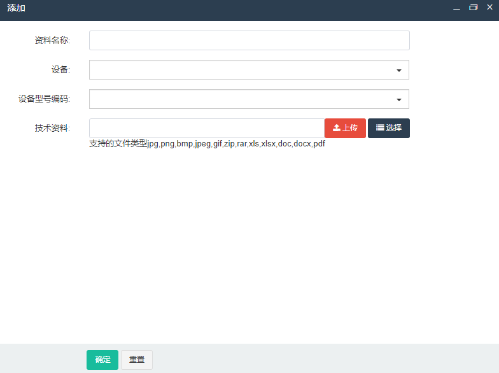Image resolution: width=499 pixels, height=373 pixels.
Task: Click the supported file types hint text
Action: [207, 144]
